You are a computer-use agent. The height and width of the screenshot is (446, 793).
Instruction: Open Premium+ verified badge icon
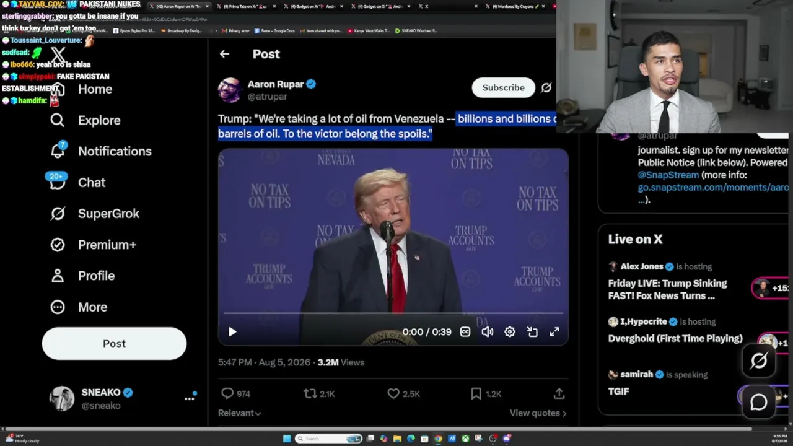pyautogui.click(x=58, y=245)
